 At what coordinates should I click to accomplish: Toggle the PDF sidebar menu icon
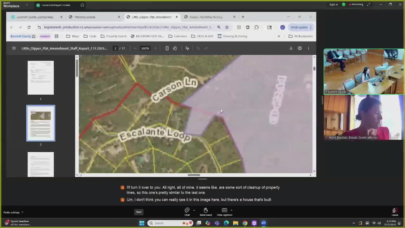coord(14,48)
